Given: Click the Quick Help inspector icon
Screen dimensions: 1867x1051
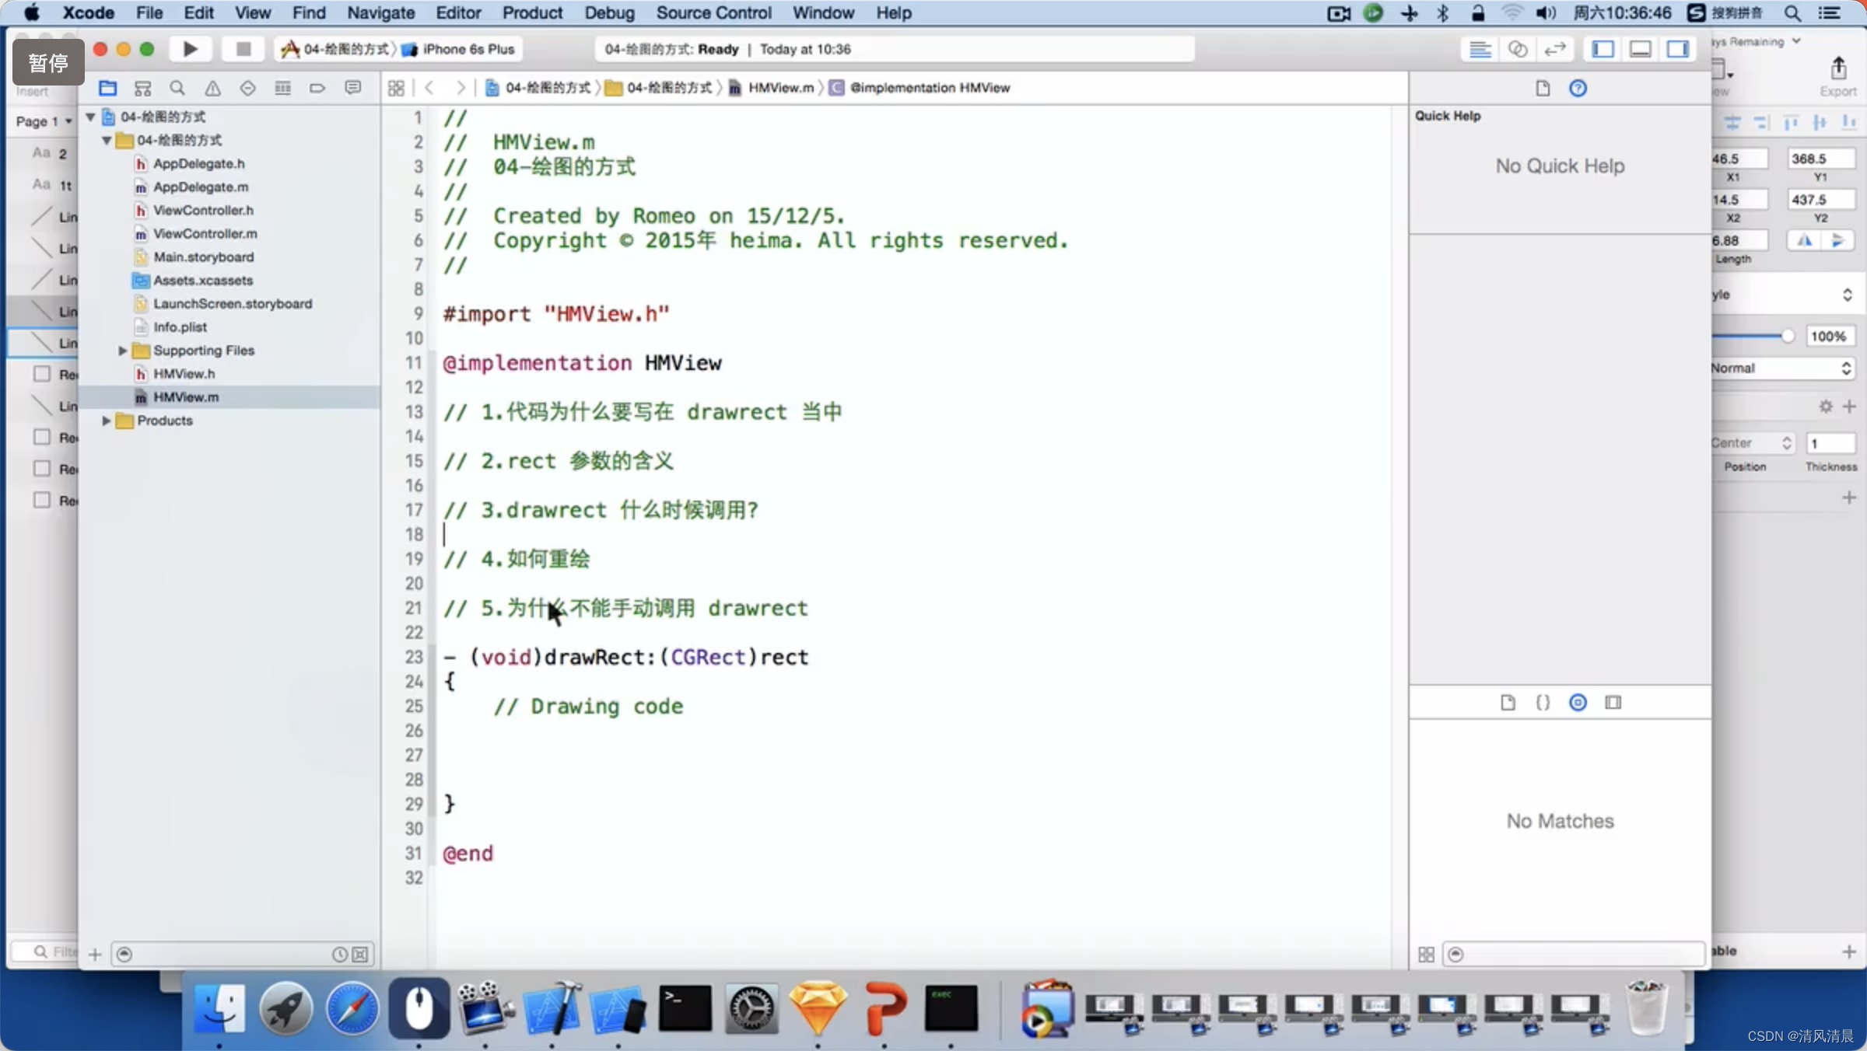Looking at the screenshot, I should point(1578,86).
